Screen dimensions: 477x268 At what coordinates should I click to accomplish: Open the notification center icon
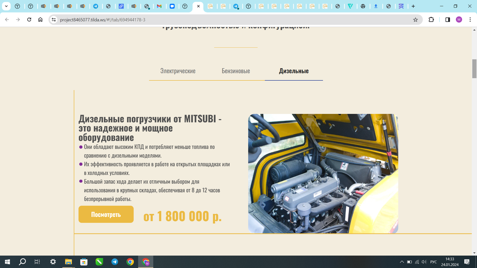(467, 262)
